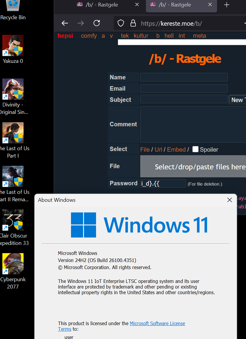Open the tracking protection shield icon

pos(121,23)
